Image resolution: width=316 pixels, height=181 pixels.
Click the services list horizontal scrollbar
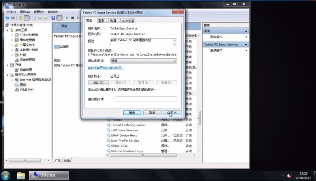click(x=143, y=155)
